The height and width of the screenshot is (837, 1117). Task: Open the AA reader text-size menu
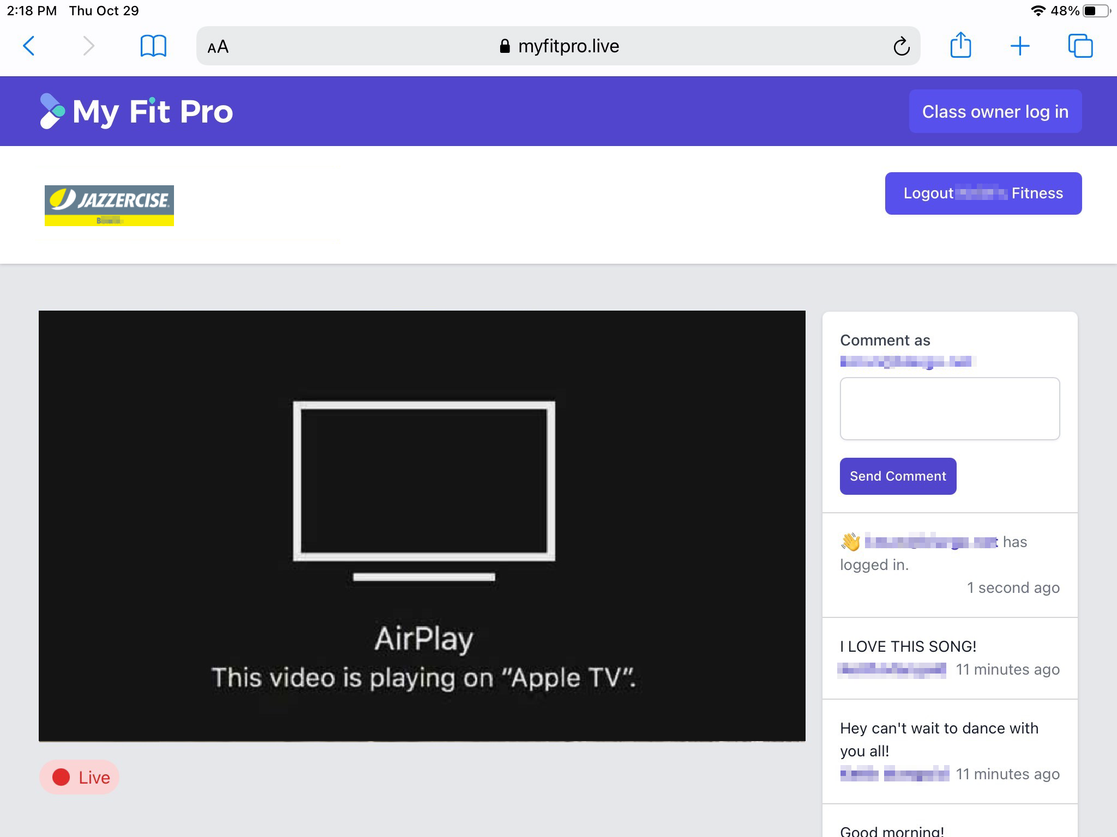point(218,47)
